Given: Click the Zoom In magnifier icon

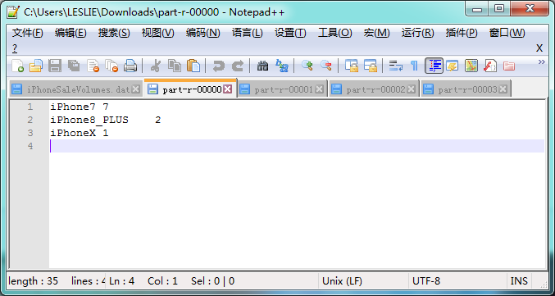Looking at the screenshot, I should [307, 66].
